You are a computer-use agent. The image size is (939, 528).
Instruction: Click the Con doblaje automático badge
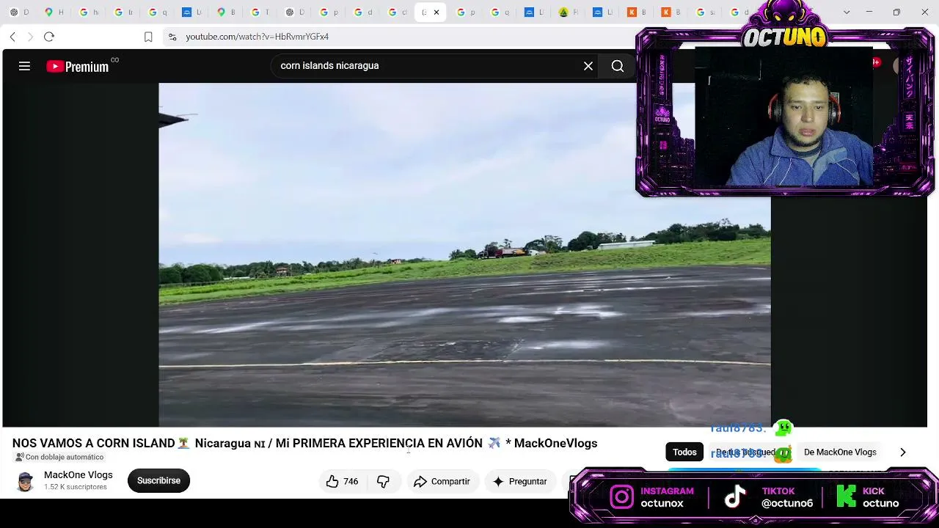59,457
